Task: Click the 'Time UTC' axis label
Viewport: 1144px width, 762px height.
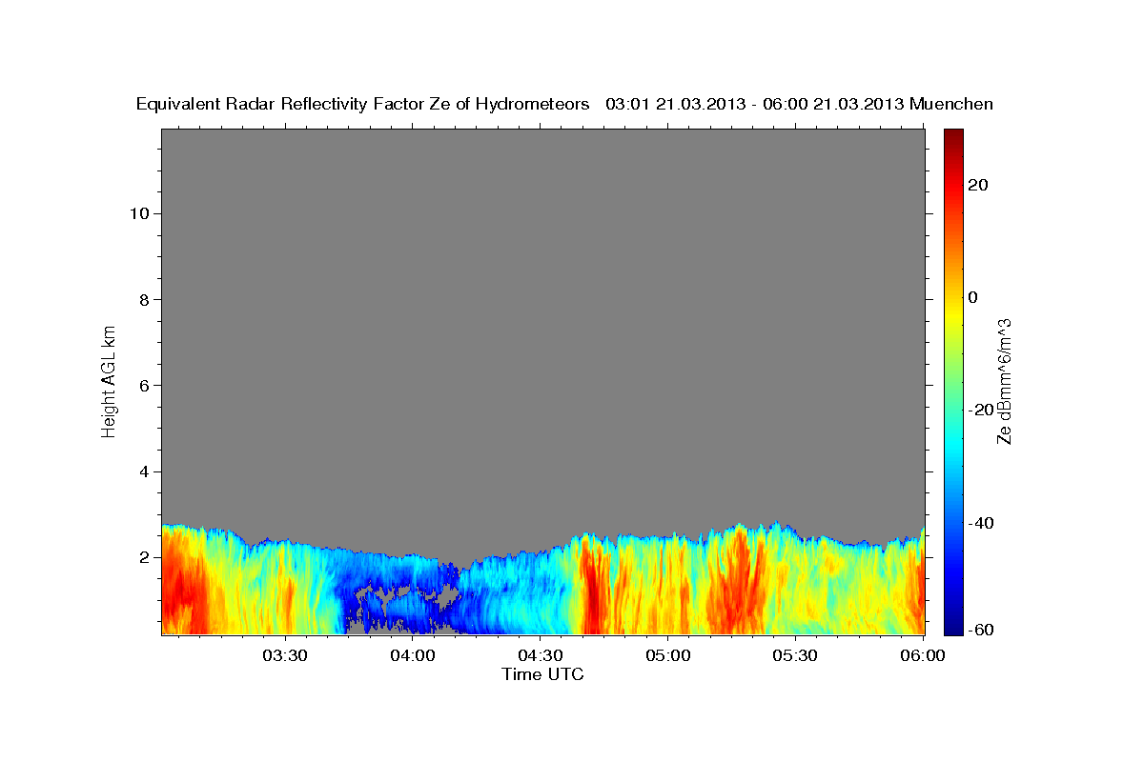Action: 542,674
